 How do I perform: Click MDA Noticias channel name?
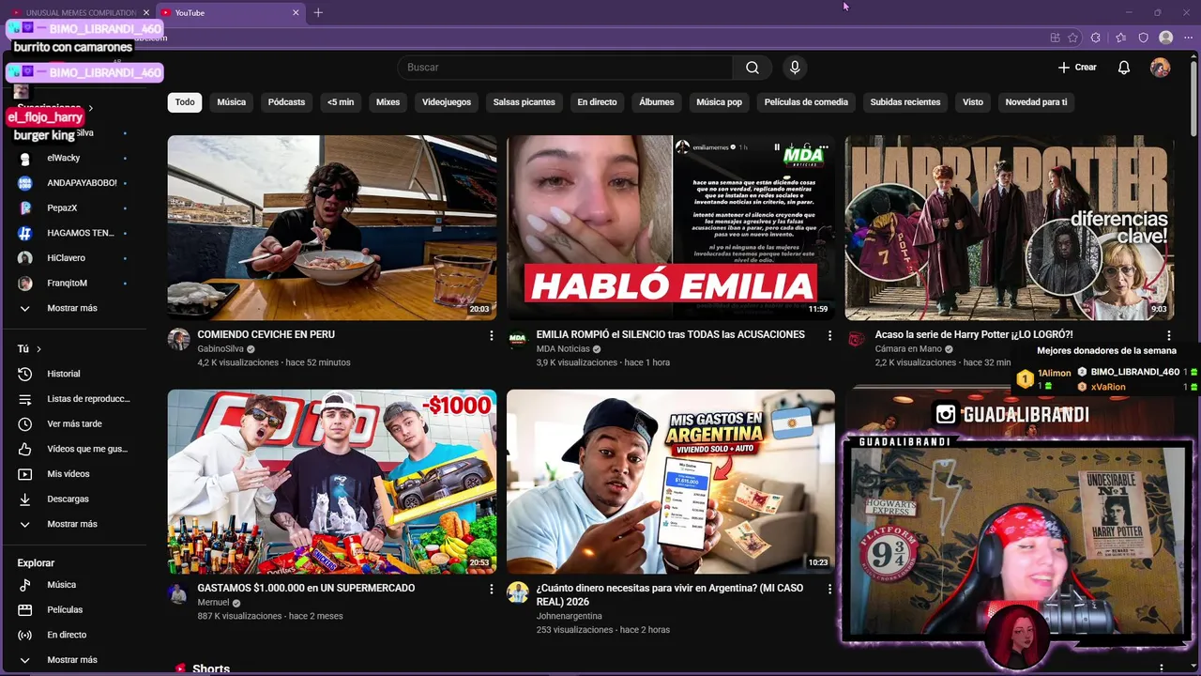coord(563,349)
